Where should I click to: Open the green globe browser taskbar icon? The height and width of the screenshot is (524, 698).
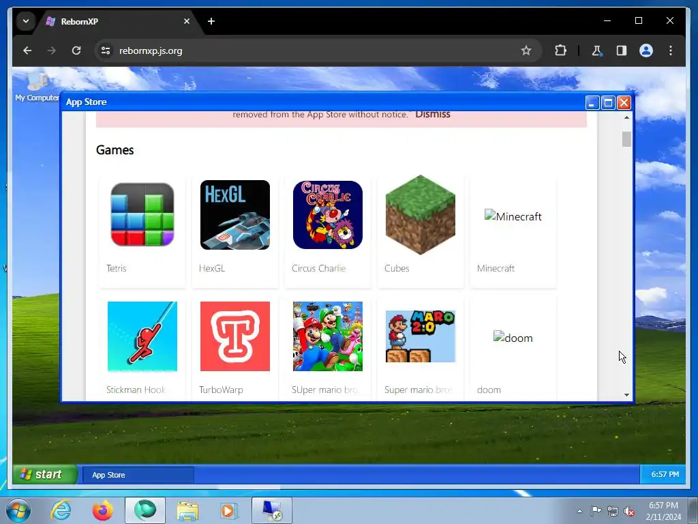(x=145, y=510)
